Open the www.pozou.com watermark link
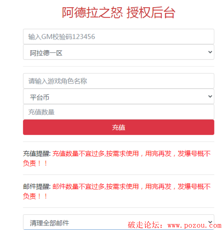The image size is (223, 230). coord(195,225)
